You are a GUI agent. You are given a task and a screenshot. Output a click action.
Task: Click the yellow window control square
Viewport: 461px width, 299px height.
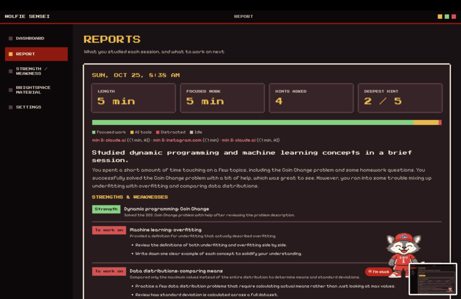(x=440, y=17)
